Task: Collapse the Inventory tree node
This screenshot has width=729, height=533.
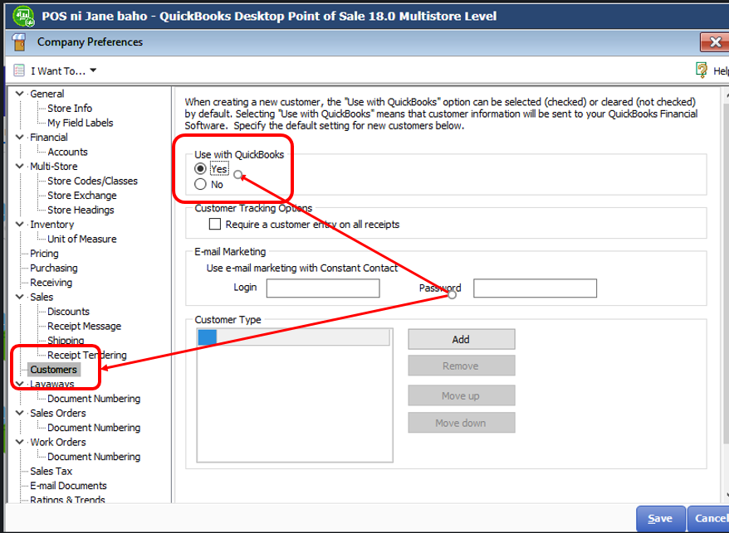Action: [x=20, y=224]
